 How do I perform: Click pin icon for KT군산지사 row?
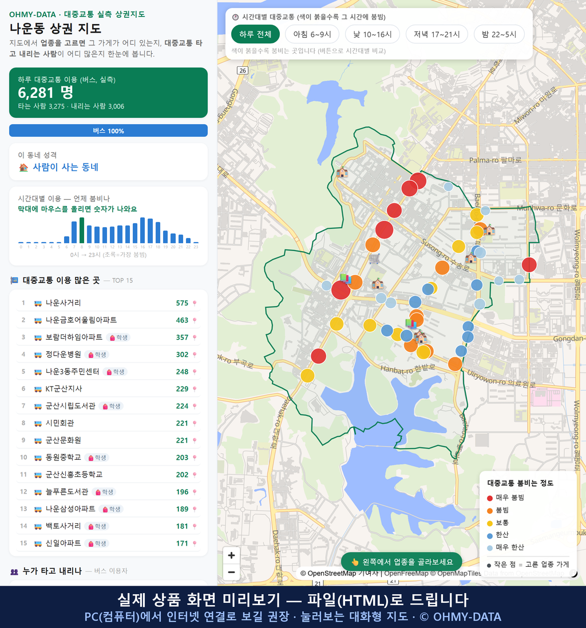[195, 389]
